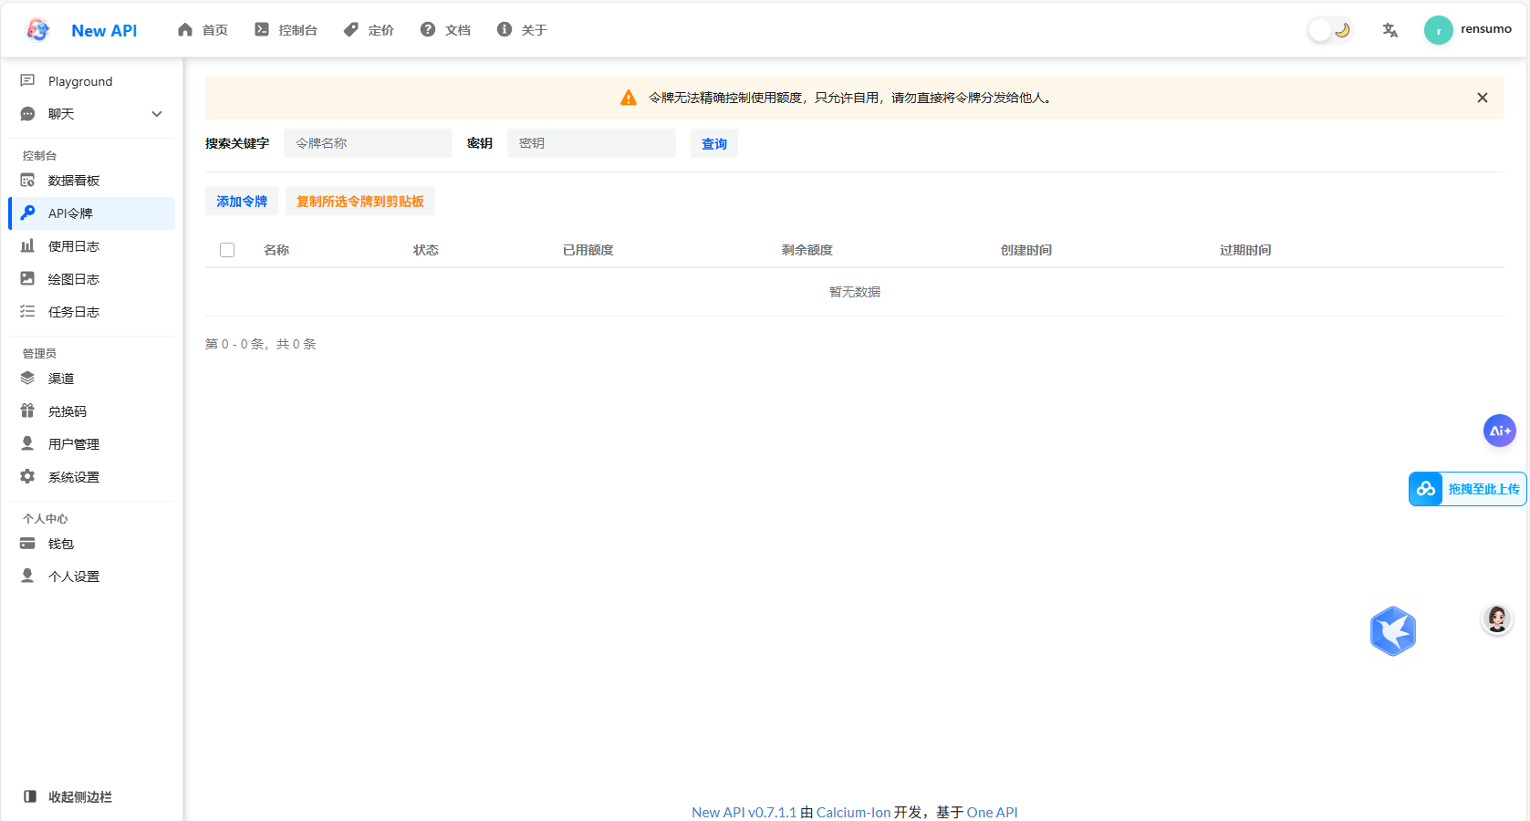Follow the One API footer link
The image size is (1530, 821).
point(993,812)
